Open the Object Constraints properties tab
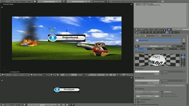This screenshot has height=106, width=189. click(x=156, y=32)
